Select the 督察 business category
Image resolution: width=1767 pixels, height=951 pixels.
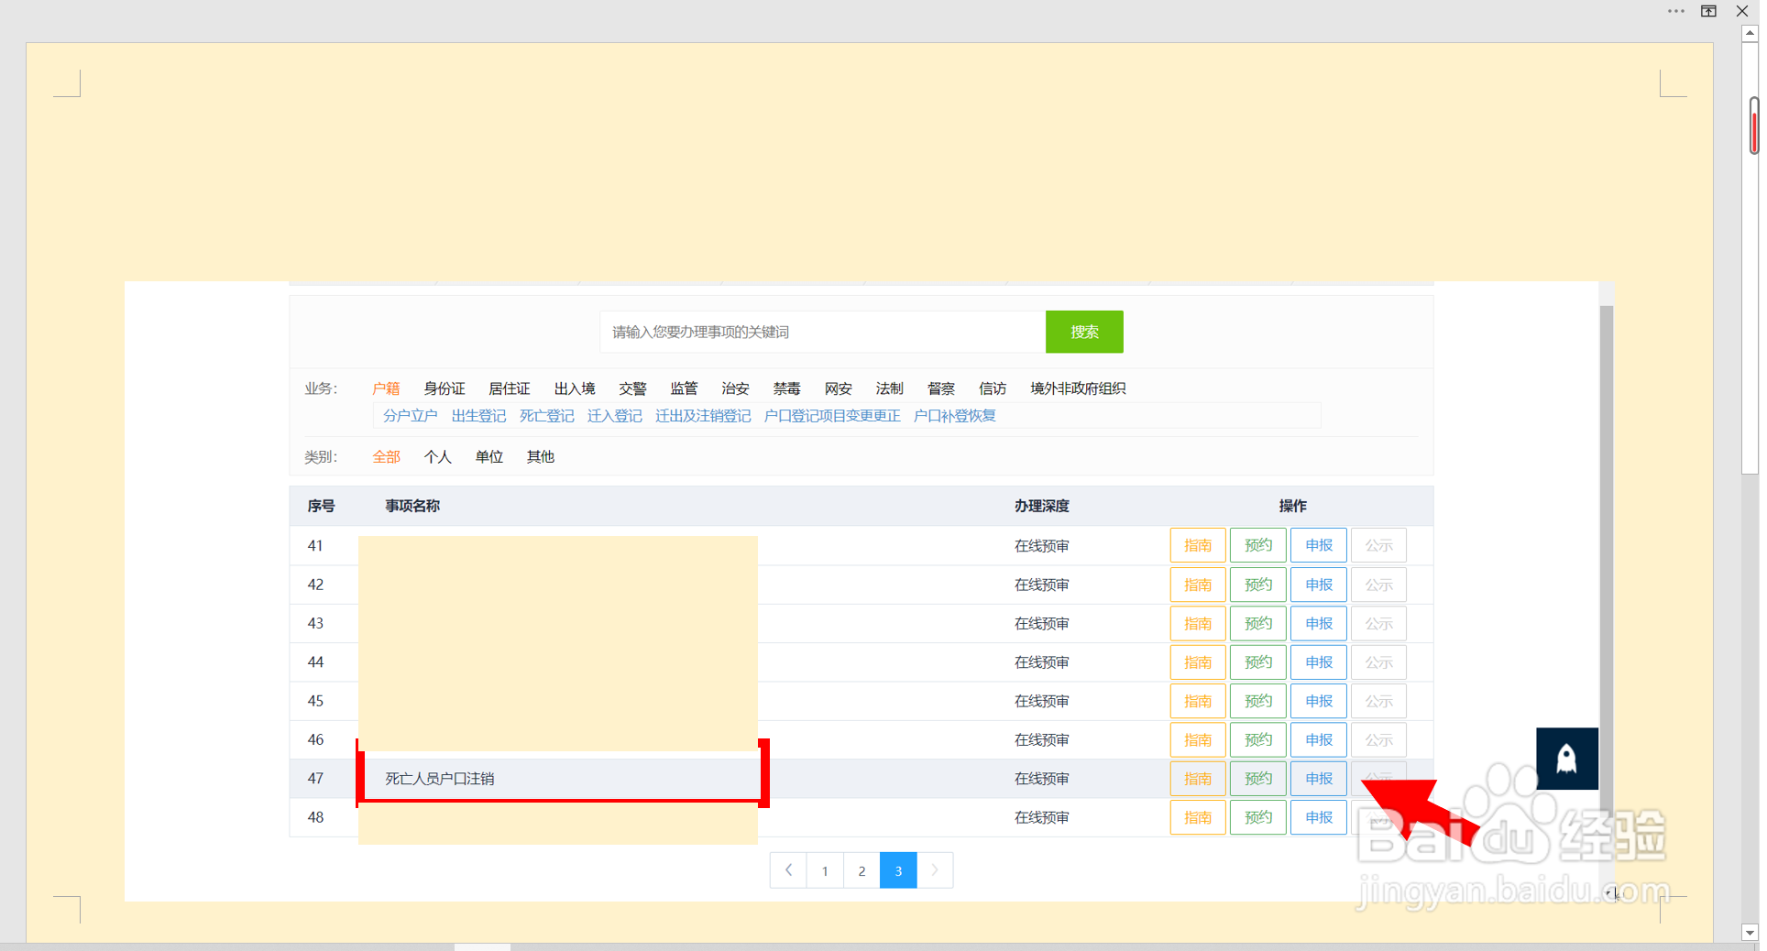point(940,388)
